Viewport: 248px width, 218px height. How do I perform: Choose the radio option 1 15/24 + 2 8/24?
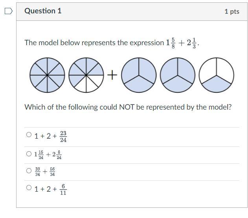click(x=29, y=154)
